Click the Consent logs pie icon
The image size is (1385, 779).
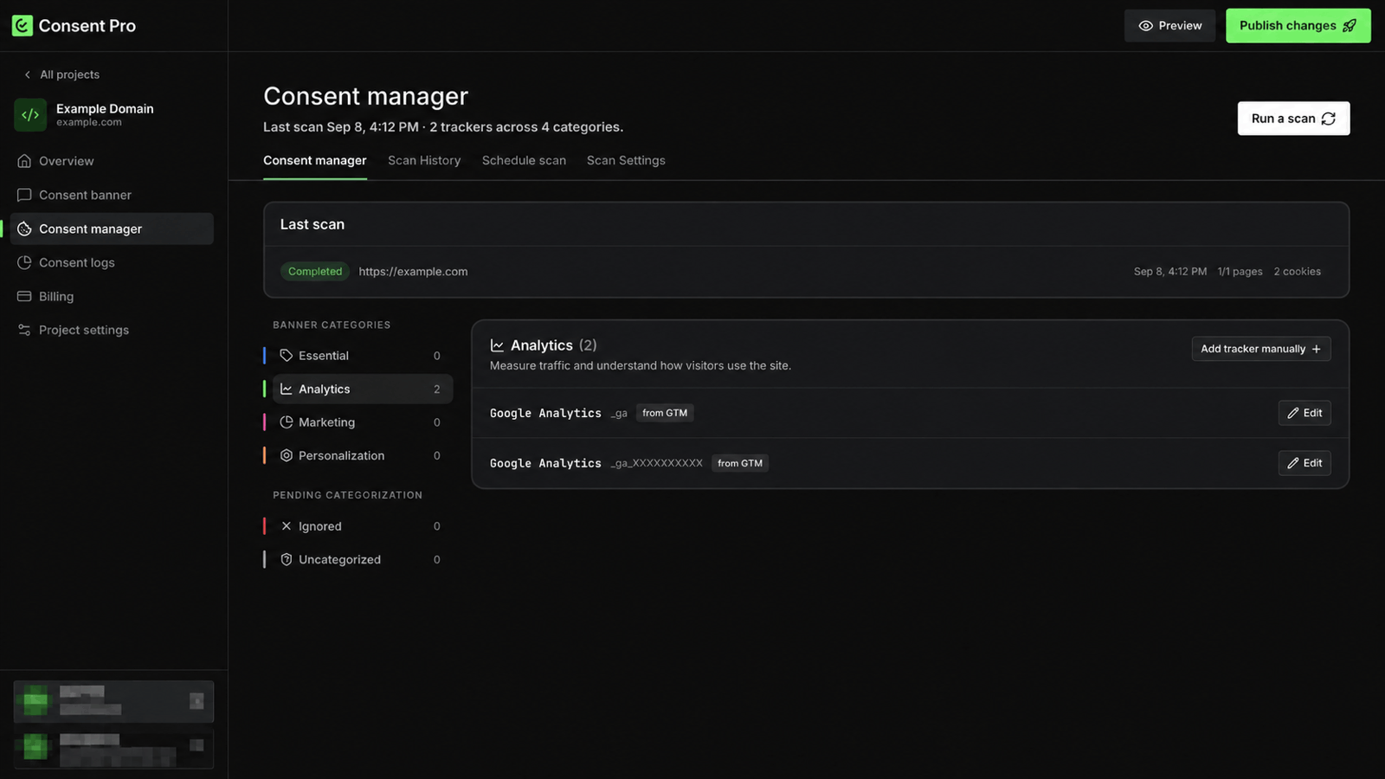click(x=24, y=262)
